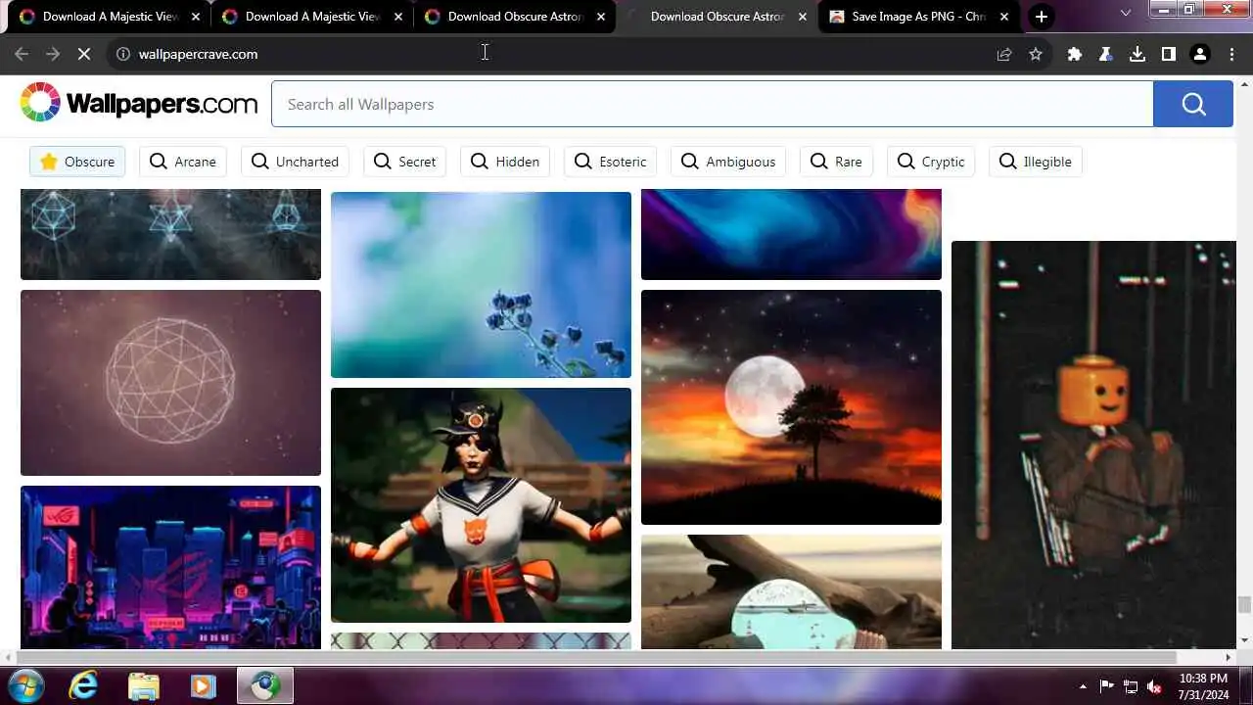Screen dimensions: 1253x705
Task: Select the Illegible search tag
Action: [x=1035, y=162]
